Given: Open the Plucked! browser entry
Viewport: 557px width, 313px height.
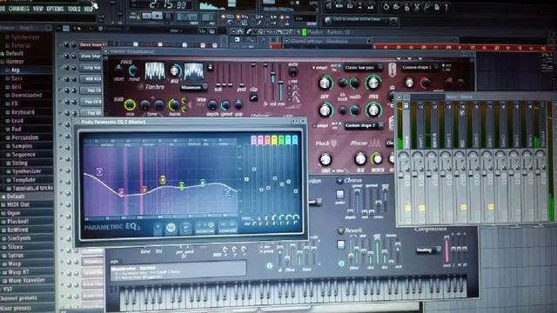Looking at the screenshot, I should click(17, 222).
